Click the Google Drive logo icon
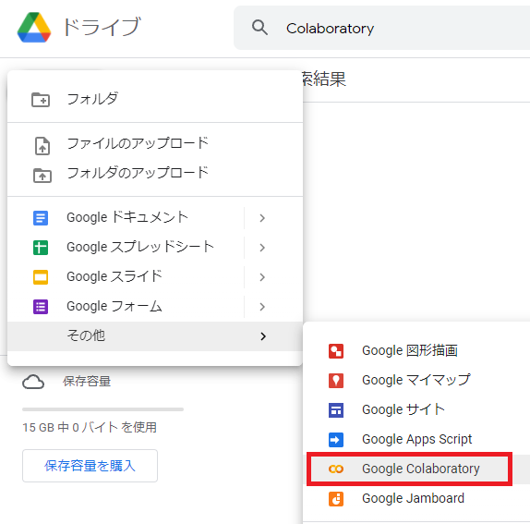Viewport: 530px width, 524px height. point(34,28)
